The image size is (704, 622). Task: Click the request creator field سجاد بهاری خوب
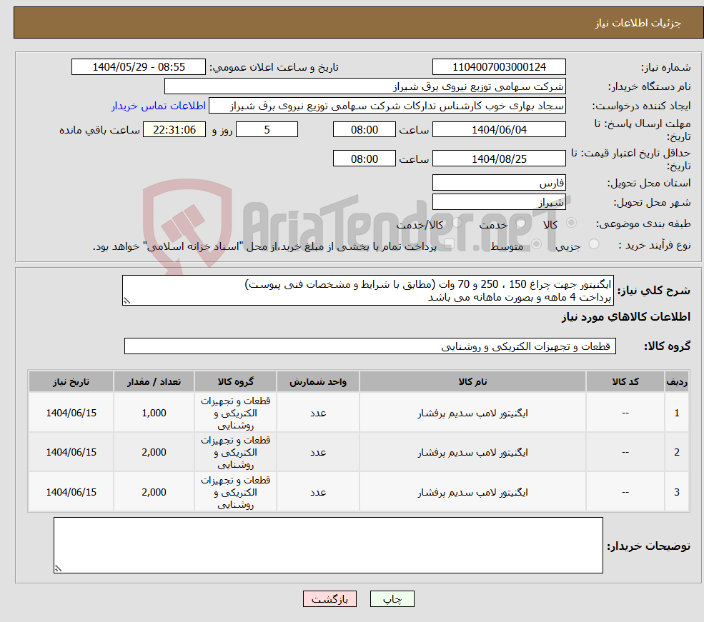387,106
